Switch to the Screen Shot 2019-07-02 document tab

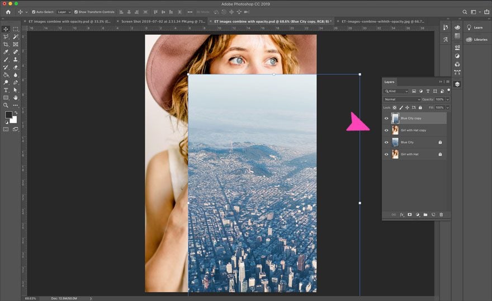(x=163, y=21)
